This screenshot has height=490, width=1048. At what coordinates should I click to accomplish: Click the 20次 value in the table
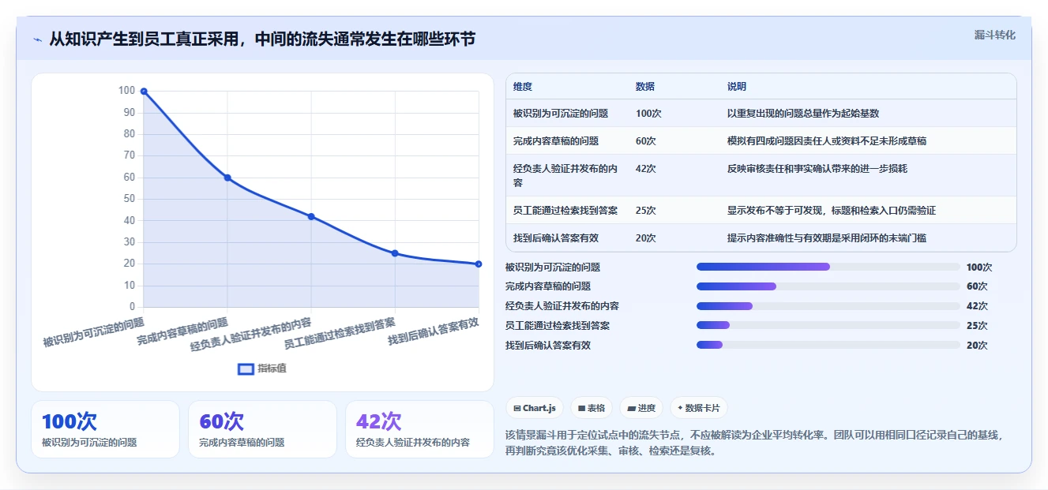click(646, 238)
